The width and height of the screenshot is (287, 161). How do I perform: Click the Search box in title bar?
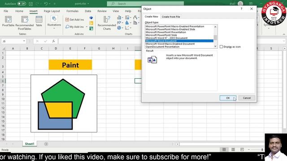pos(145,4)
